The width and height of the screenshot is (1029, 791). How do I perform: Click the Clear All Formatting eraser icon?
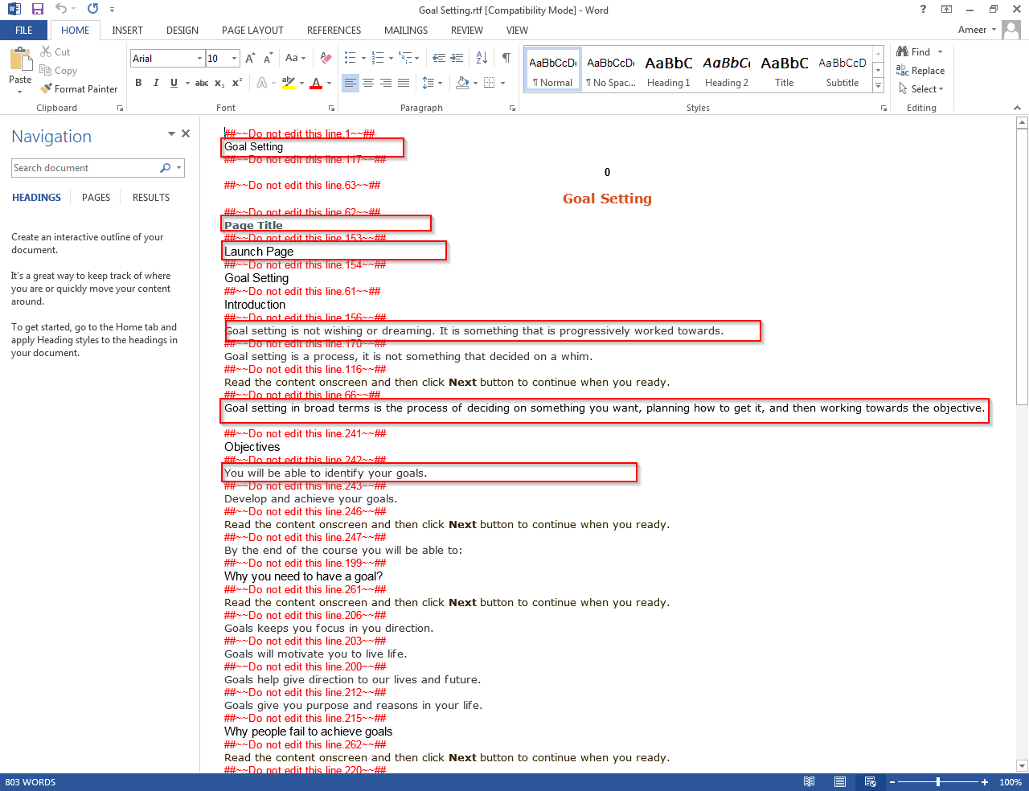pyautogui.click(x=326, y=58)
